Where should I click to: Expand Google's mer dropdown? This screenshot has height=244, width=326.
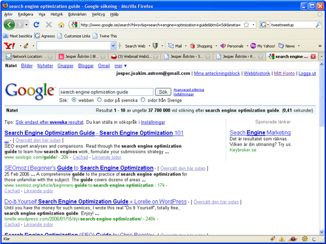pyautogui.click(x=121, y=66)
